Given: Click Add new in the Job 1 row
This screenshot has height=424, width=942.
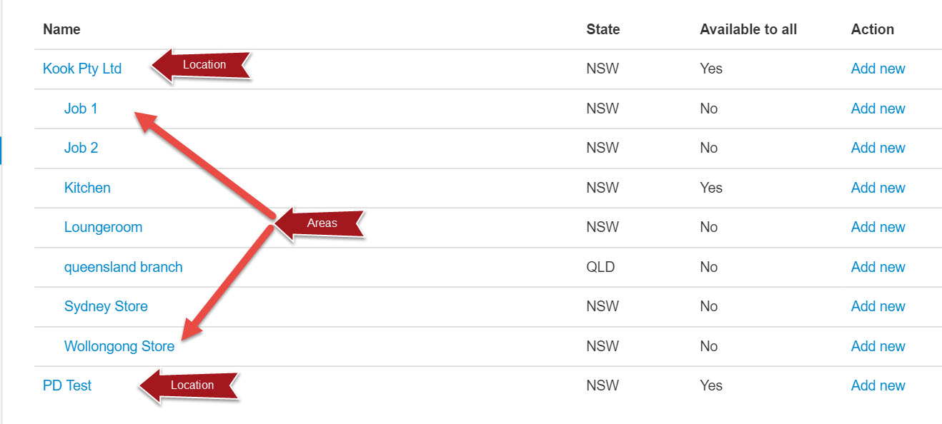Looking at the screenshot, I should (878, 108).
